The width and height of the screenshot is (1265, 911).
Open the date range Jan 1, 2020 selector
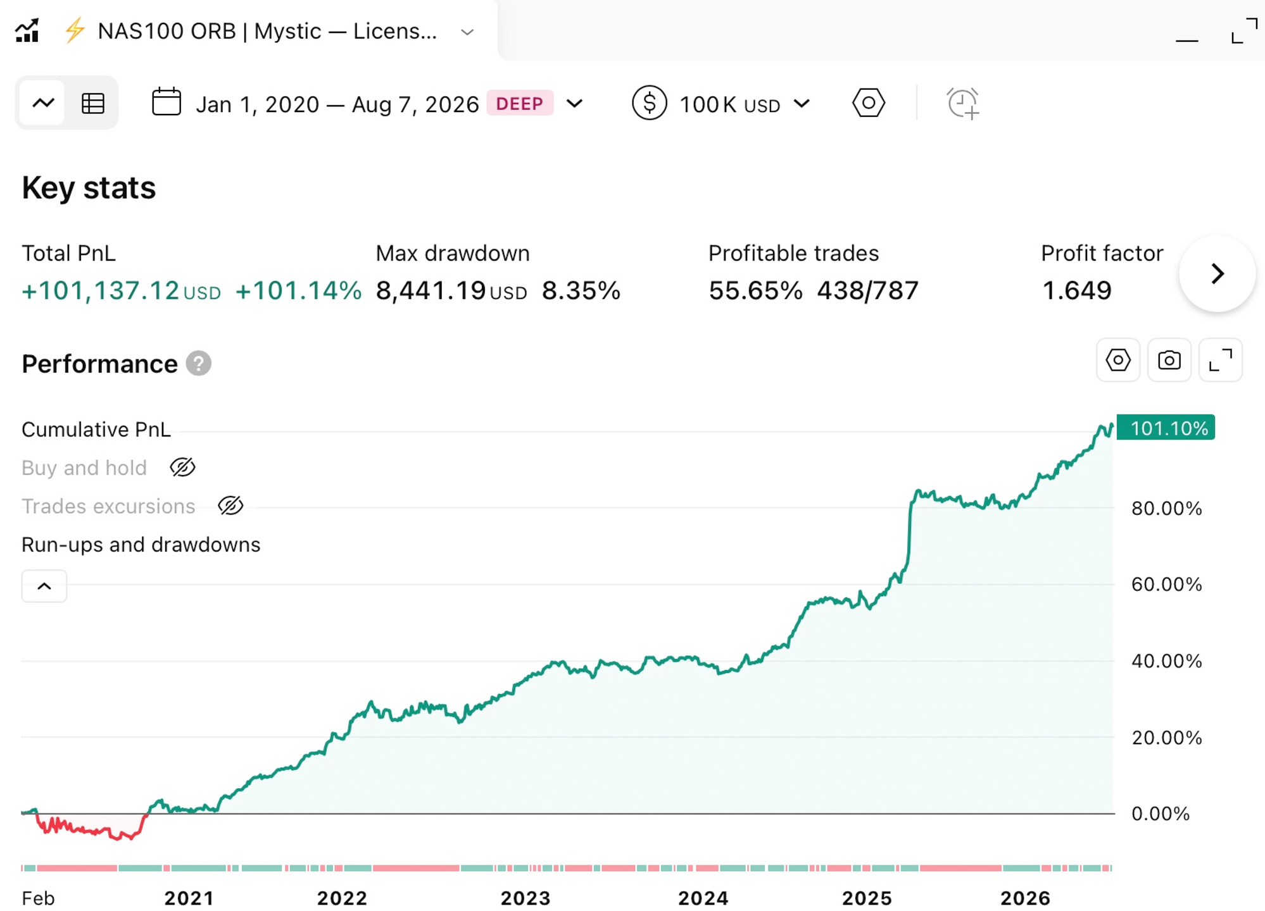coord(337,104)
